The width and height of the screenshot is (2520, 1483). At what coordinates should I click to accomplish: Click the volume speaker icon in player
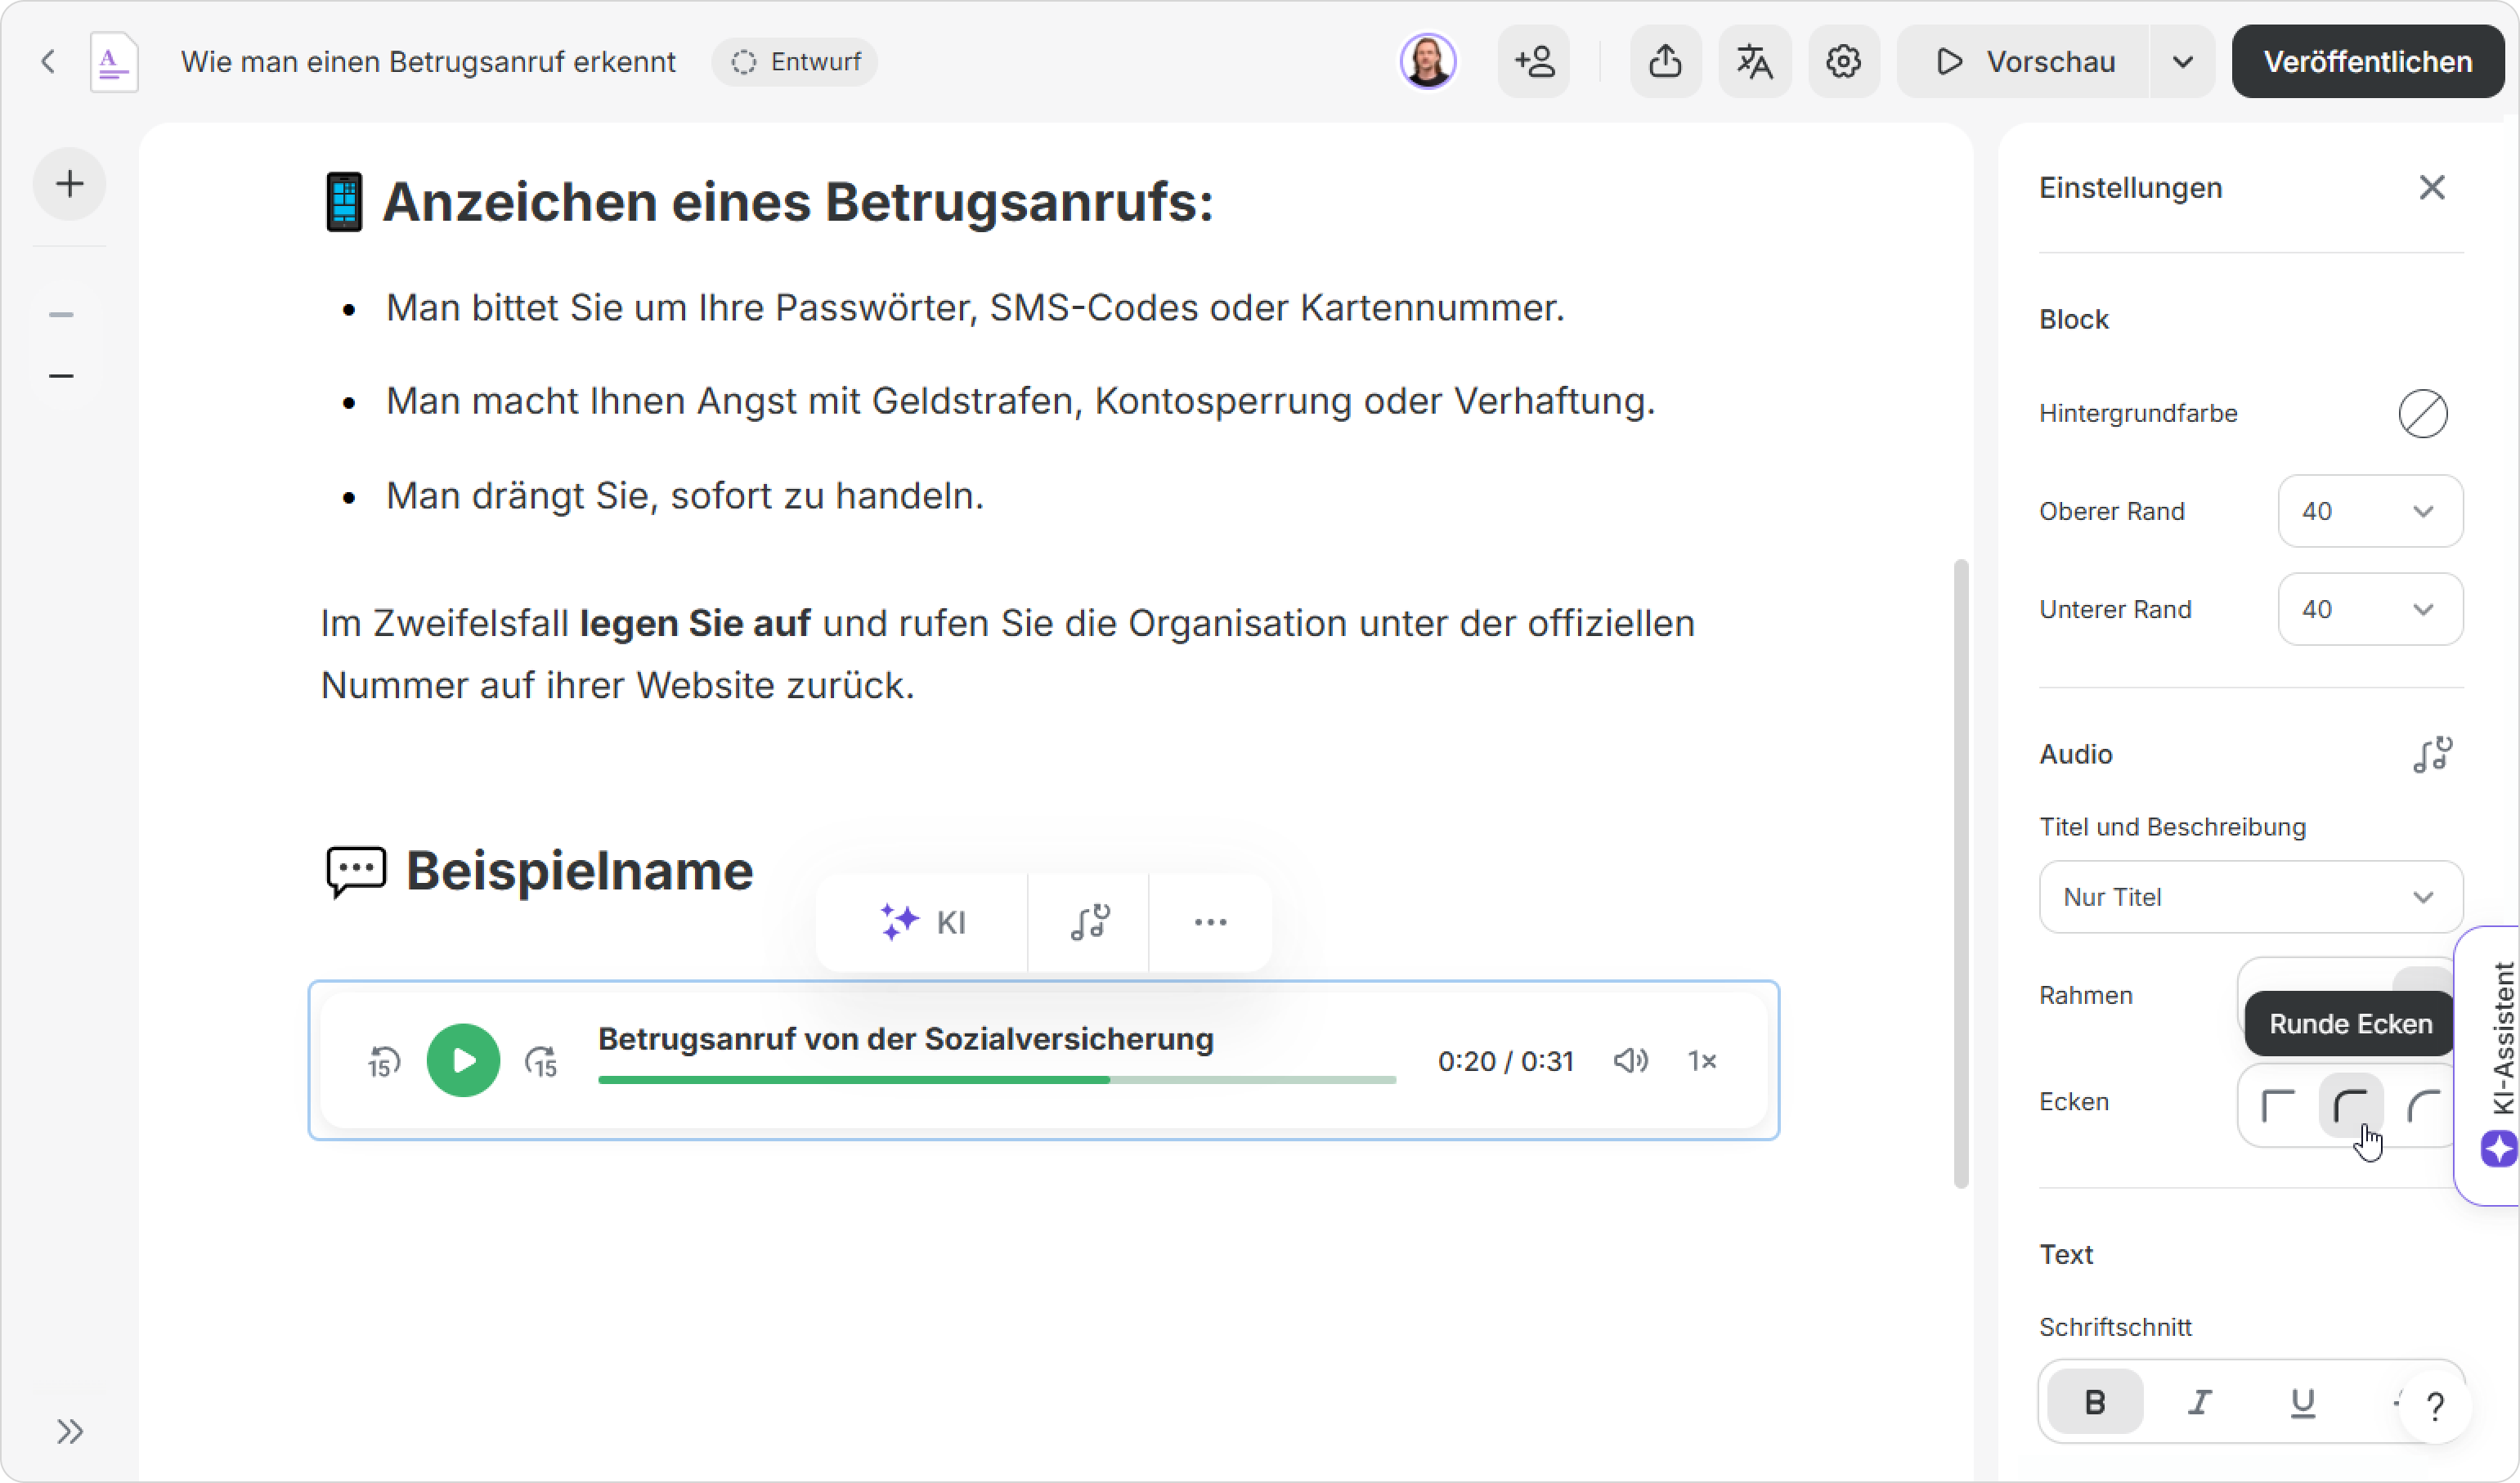(1630, 1060)
